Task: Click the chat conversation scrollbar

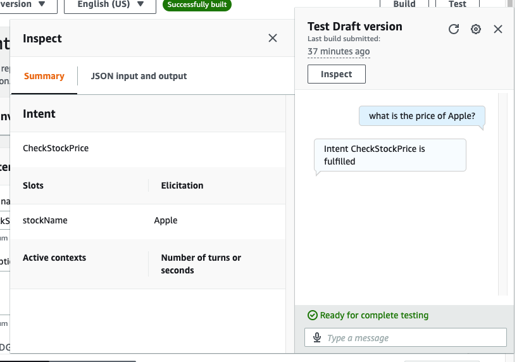Action: click(x=502, y=194)
